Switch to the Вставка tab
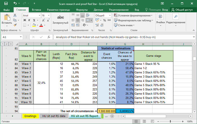Screen dimensions: 197x124 pyautogui.click(x=36, y=10)
